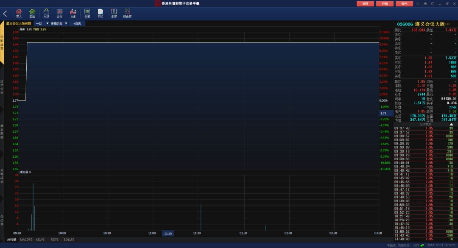Screen dimensions: 458x248
Task: Open the 委托 order entrust button
Action: click(404, 3)
